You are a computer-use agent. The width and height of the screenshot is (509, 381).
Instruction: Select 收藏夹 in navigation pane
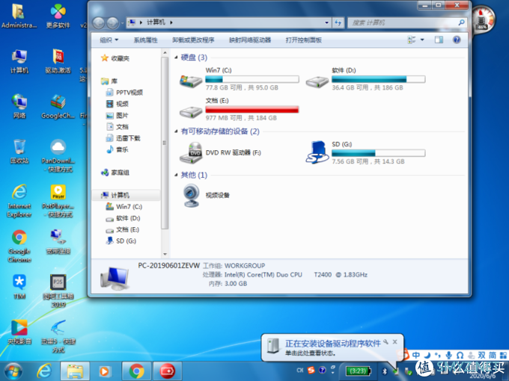click(x=120, y=58)
